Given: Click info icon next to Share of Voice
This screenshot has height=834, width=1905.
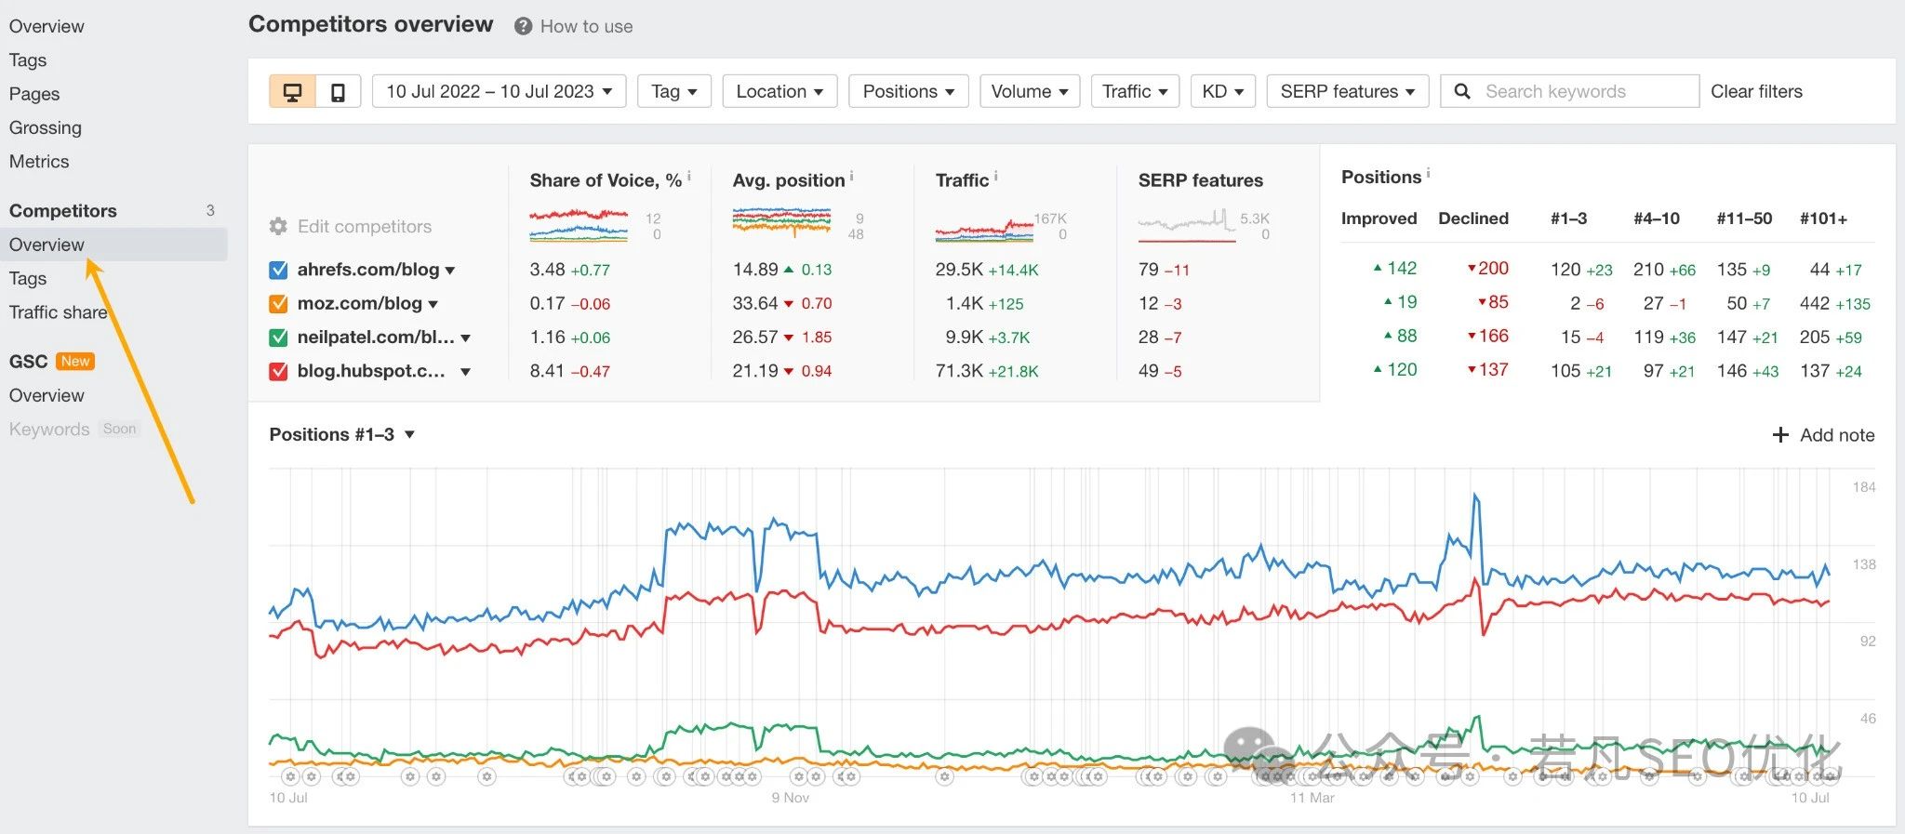Looking at the screenshot, I should (x=688, y=175).
